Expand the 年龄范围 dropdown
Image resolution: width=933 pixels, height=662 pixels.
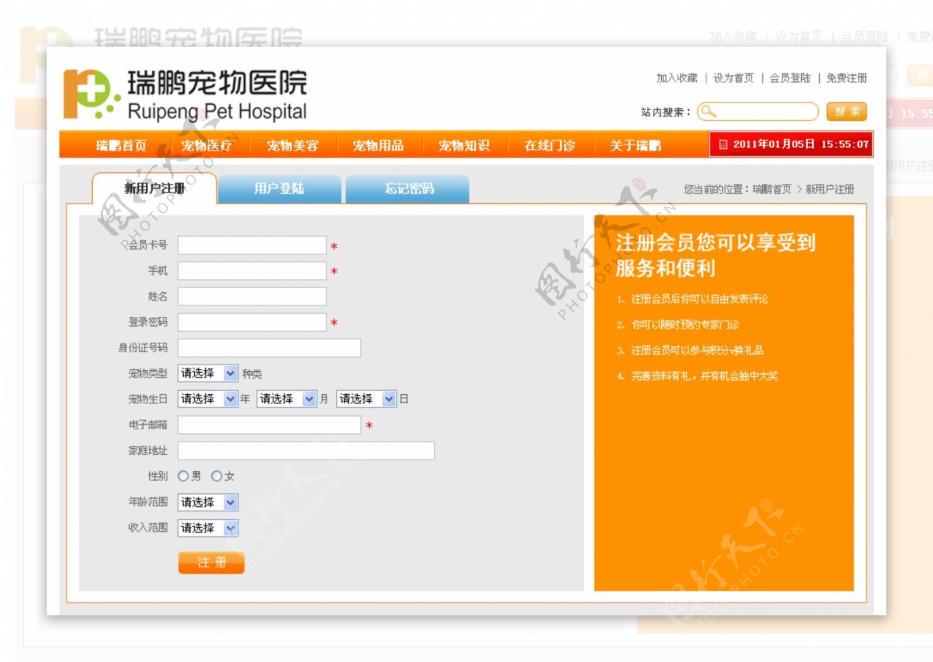click(208, 502)
